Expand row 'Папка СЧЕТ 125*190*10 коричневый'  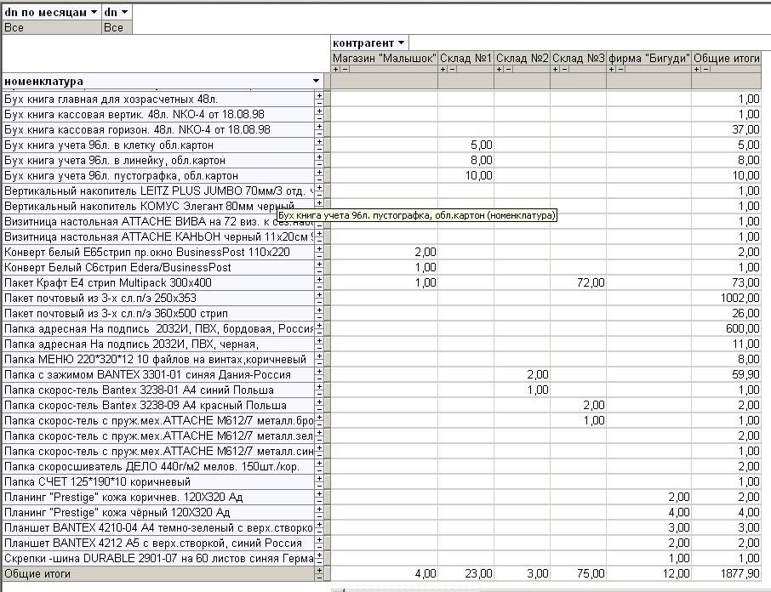[319, 479]
